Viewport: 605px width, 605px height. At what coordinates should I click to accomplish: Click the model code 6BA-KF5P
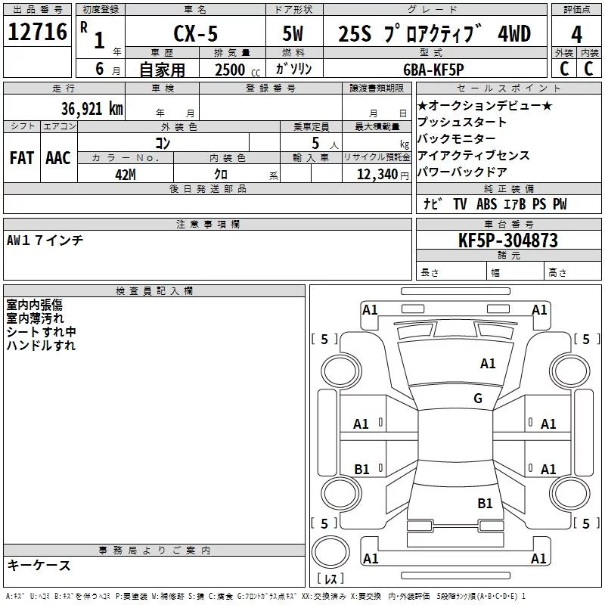click(433, 70)
